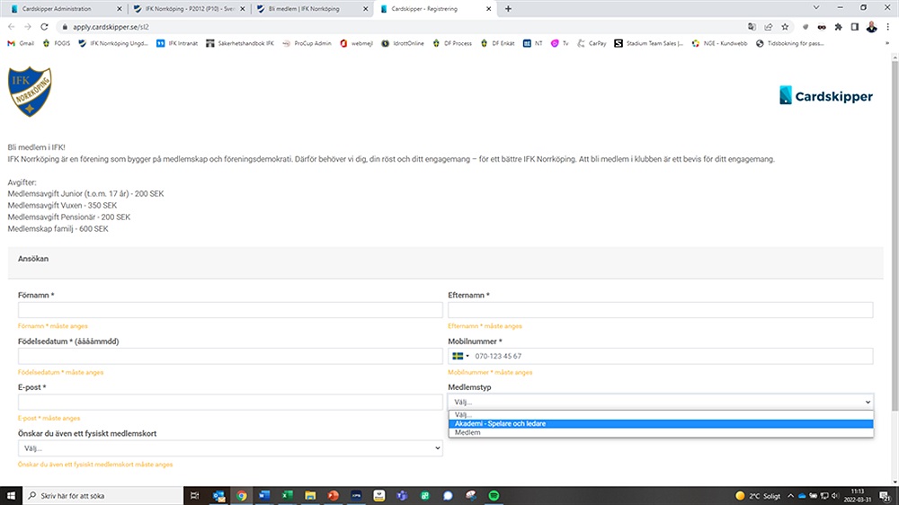Image resolution: width=899 pixels, height=505 pixels.
Task: Open the clock showing 2022-03-31
Action: (x=857, y=496)
